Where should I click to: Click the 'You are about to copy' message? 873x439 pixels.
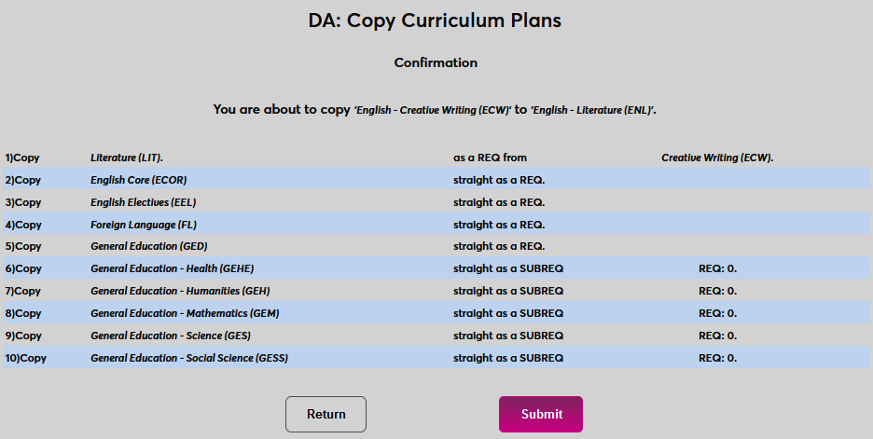436,110
